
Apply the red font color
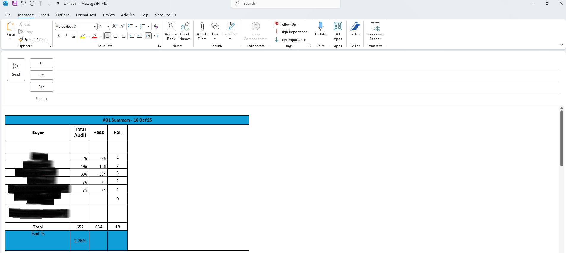[x=95, y=36]
